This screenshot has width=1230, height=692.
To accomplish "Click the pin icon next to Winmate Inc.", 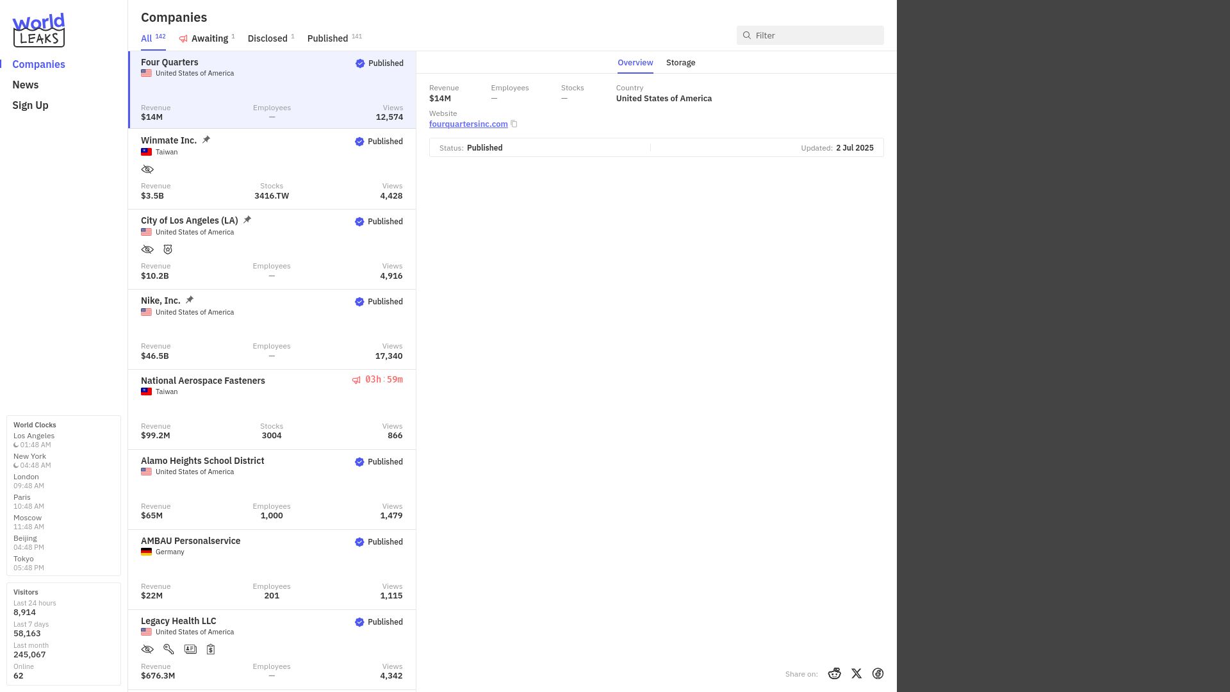I will pos(206,140).
